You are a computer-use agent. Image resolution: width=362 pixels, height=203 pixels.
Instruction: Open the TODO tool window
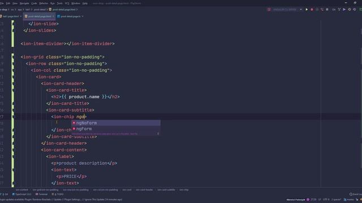[58, 195]
